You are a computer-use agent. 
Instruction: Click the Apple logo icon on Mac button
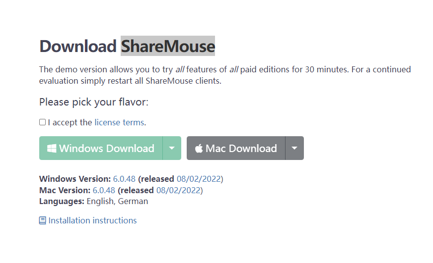point(199,149)
